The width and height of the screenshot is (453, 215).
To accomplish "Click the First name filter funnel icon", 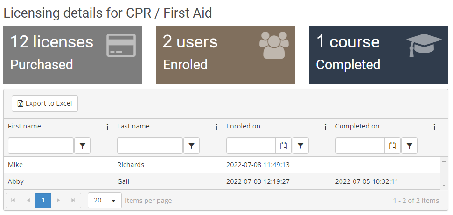I will (x=83, y=146).
